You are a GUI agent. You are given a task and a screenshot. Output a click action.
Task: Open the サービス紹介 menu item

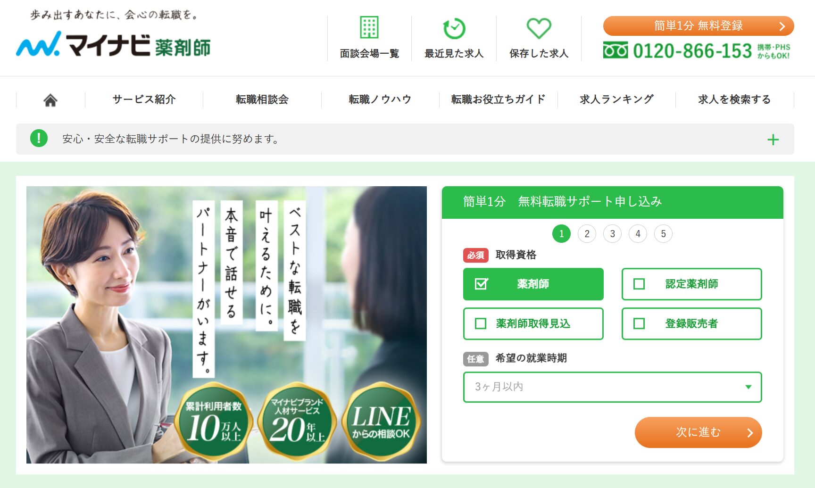pyautogui.click(x=144, y=99)
